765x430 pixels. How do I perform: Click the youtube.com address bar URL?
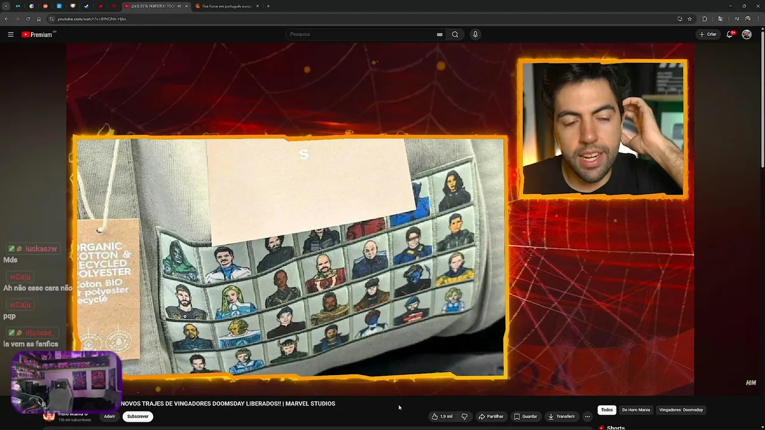pyautogui.click(x=91, y=19)
